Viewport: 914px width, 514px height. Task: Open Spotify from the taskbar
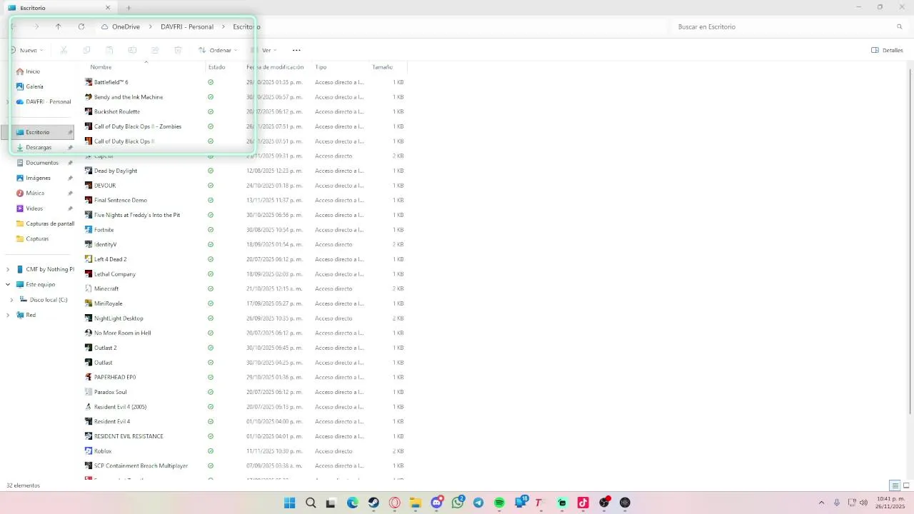pyautogui.click(x=499, y=503)
